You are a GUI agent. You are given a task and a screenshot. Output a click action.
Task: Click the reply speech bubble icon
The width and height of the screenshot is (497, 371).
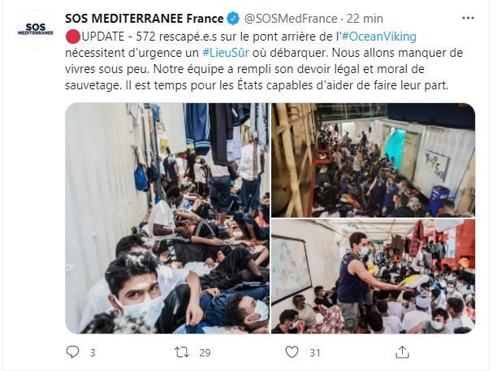point(72,352)
